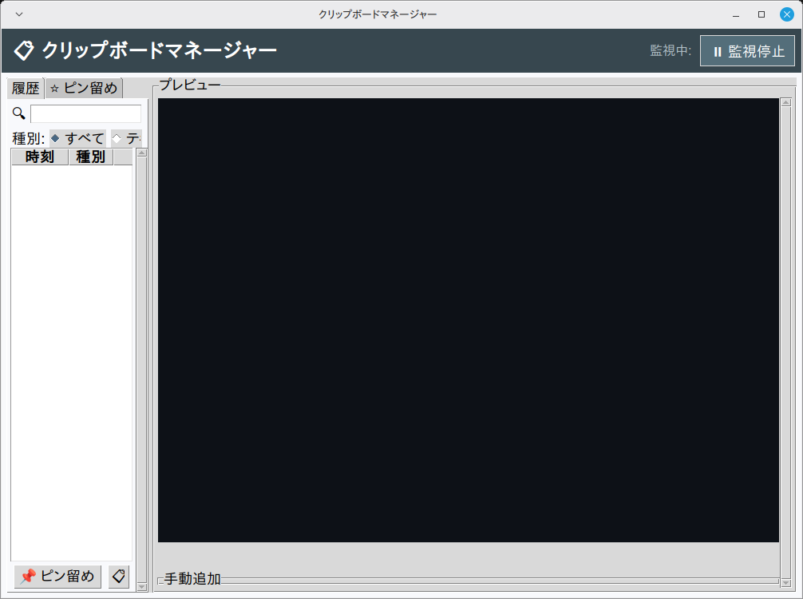Pause monitoring with the 監視停止 button
This screenshot has width=803, height=599.
click(x=747, y=51)
